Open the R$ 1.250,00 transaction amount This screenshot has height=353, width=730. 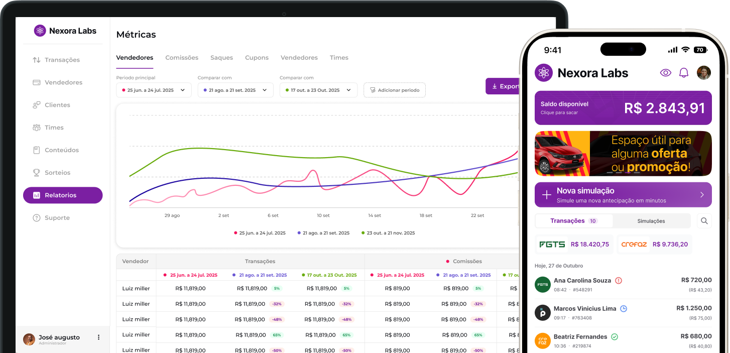[694, 308]
